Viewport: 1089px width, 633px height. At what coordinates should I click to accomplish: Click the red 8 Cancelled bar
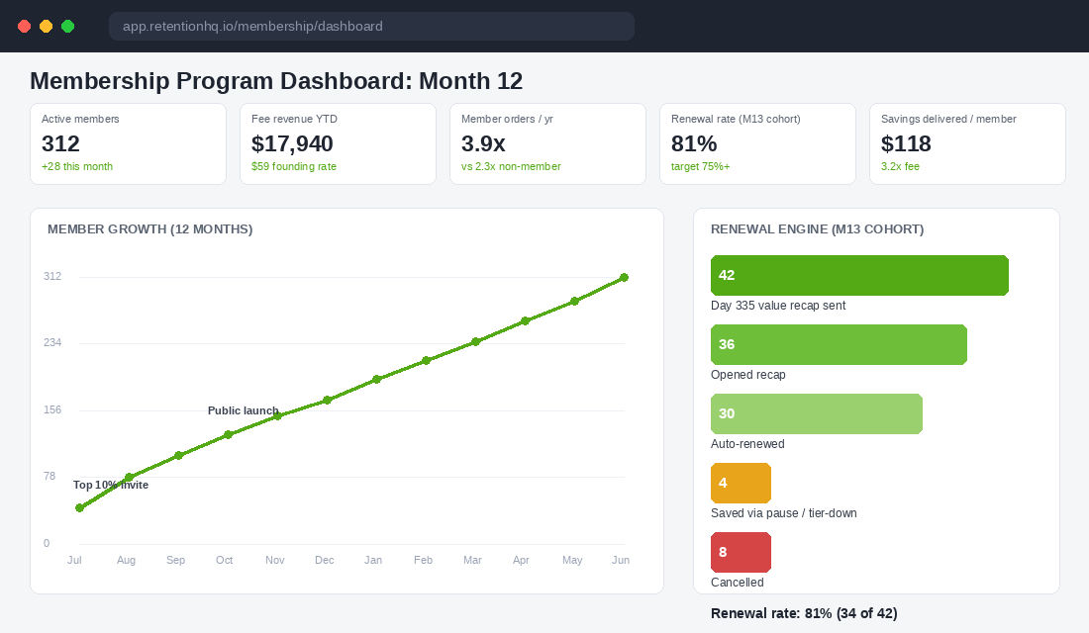742,553
